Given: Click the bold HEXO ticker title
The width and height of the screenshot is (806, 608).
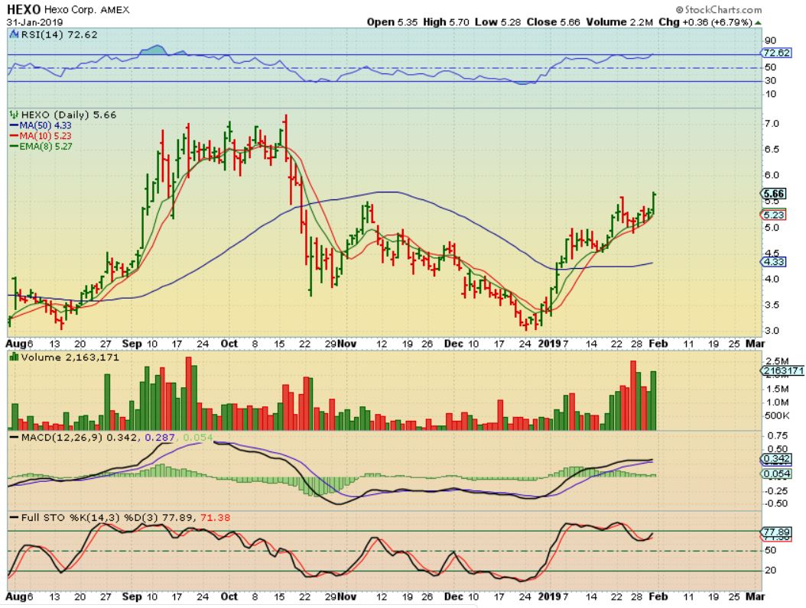Looking at the screenshot, I should point(24,10).
